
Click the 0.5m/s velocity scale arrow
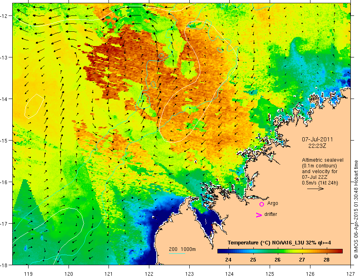(x=315, y=189)
